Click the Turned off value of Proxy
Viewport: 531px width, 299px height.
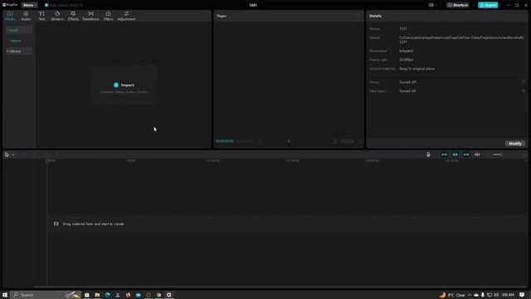pyautogui.click(x=407, y=82)
